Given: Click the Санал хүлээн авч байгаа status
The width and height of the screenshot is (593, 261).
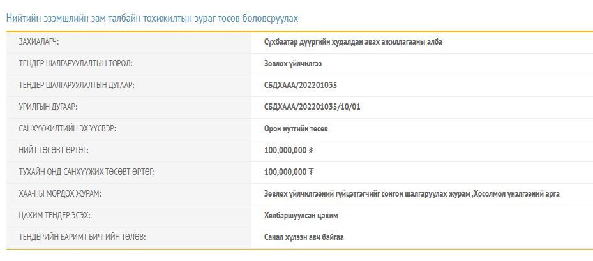Looking at the screenshot, I should 304,237.
